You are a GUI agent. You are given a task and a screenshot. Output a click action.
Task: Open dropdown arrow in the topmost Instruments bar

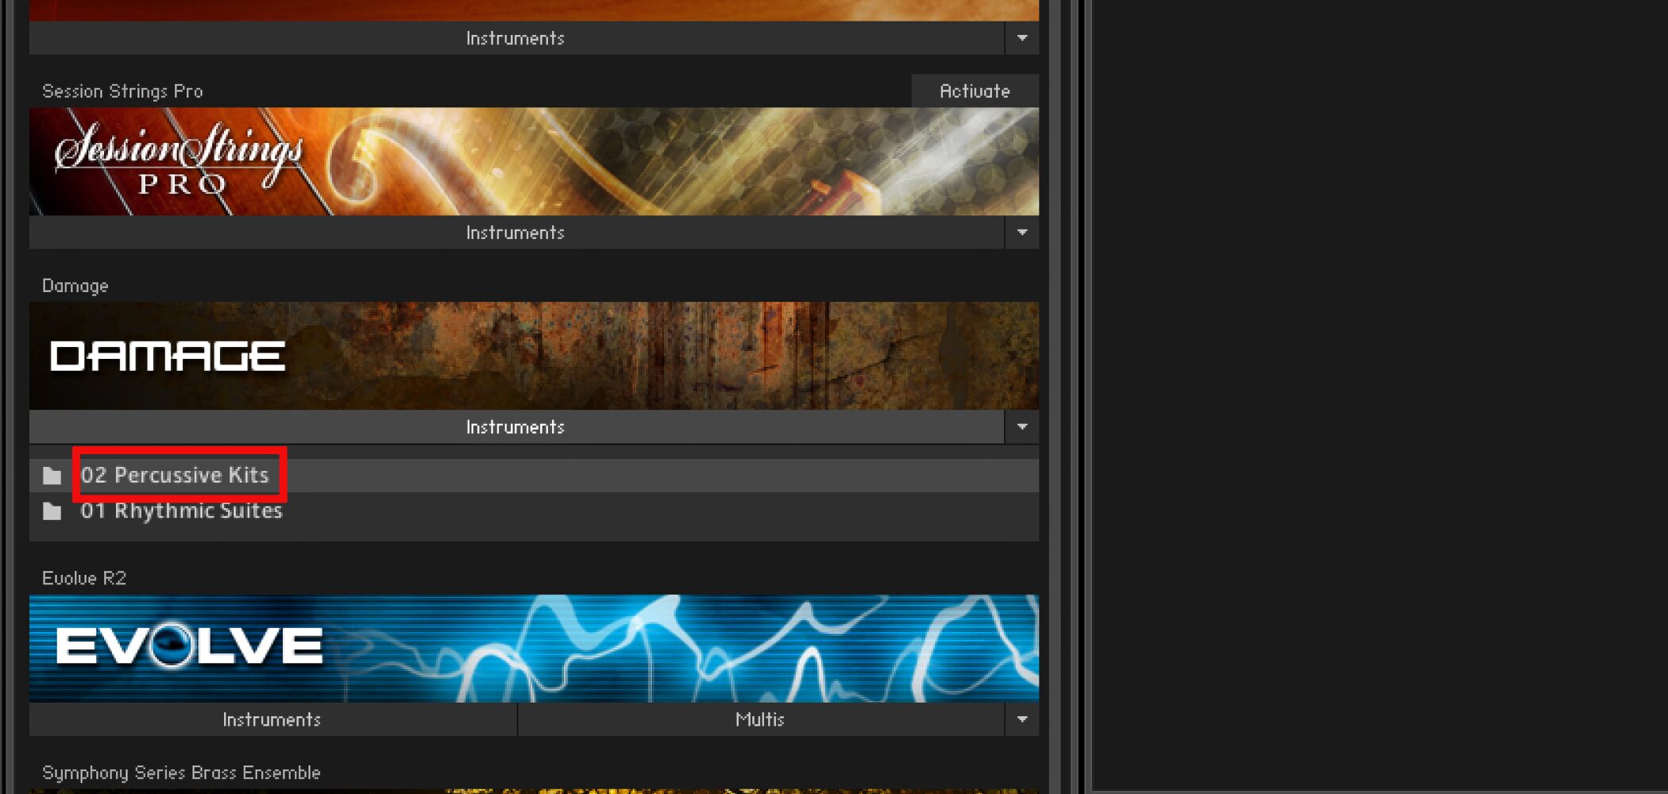(1022, 38)
